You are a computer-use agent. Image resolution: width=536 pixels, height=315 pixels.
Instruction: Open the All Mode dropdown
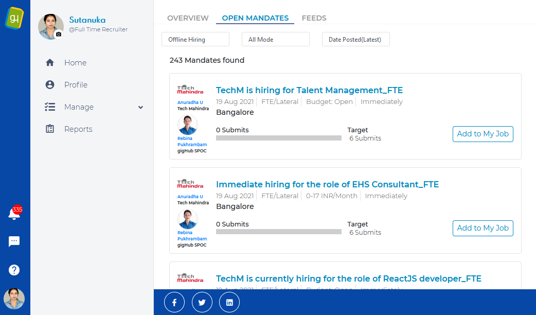click(276, 40)
